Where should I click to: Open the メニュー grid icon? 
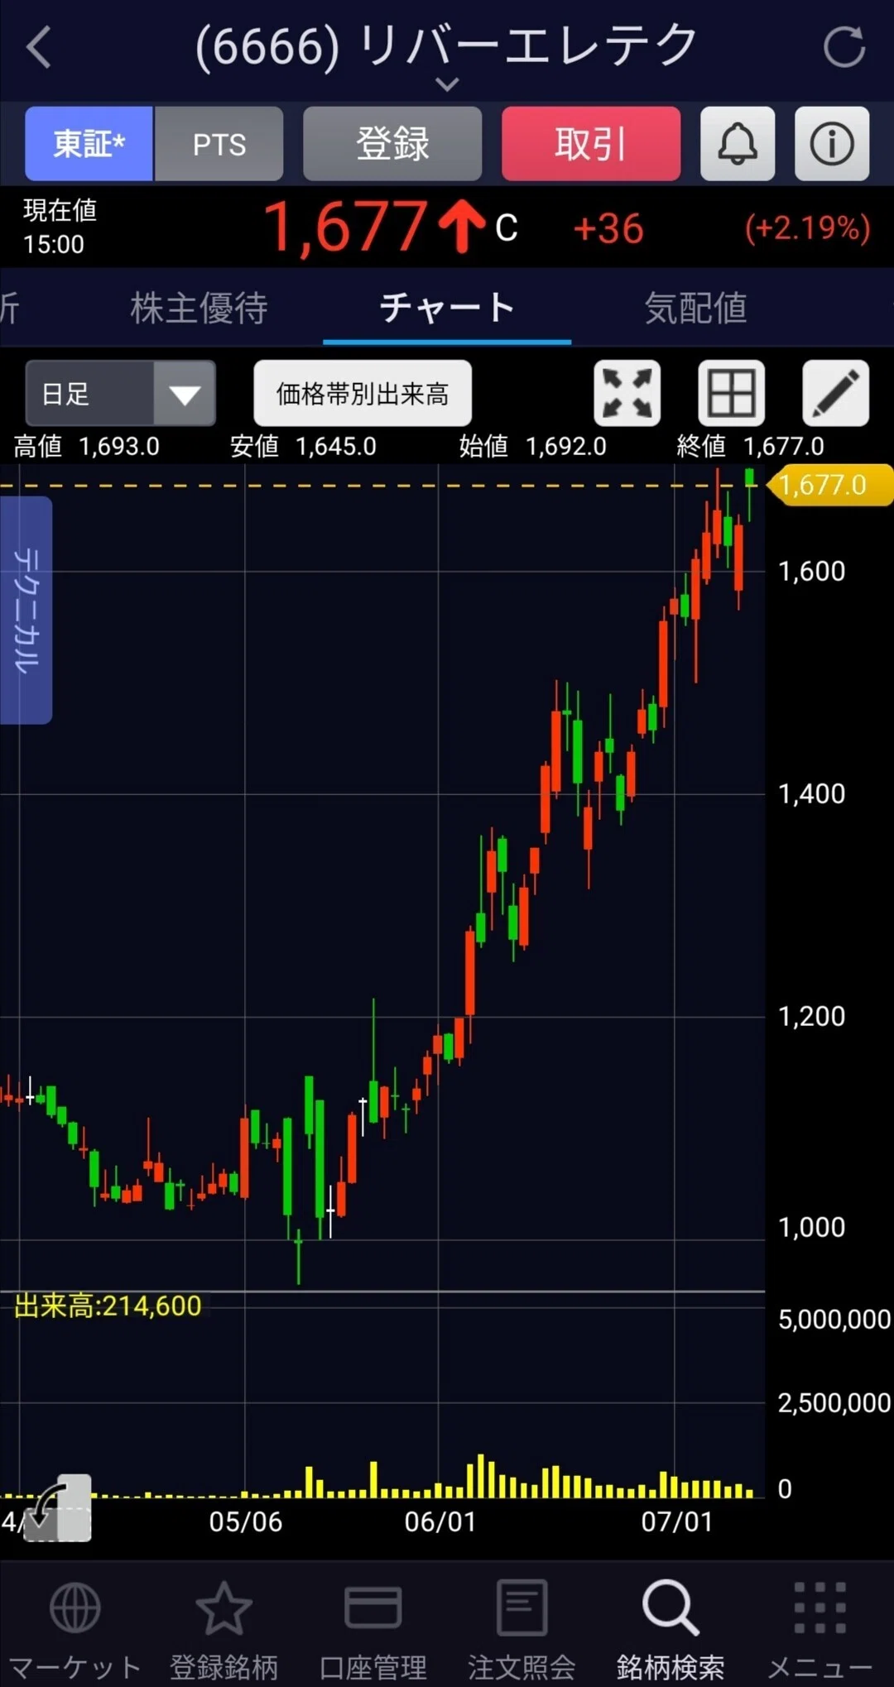(819, 1608)
